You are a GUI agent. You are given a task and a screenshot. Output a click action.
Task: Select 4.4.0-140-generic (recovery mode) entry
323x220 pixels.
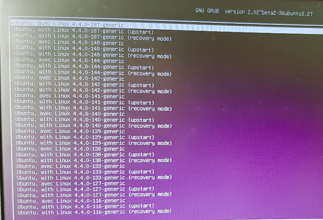pyautogui.click(x=94, y=125)
